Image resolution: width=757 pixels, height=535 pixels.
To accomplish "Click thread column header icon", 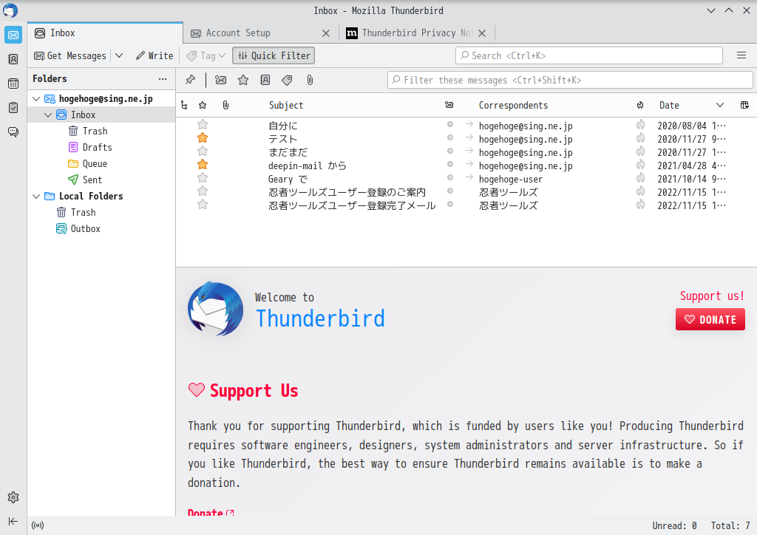I will [184, 105].
